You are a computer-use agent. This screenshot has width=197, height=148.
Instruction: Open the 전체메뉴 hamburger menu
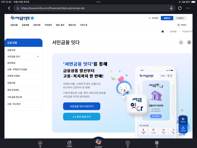point(182,25)
